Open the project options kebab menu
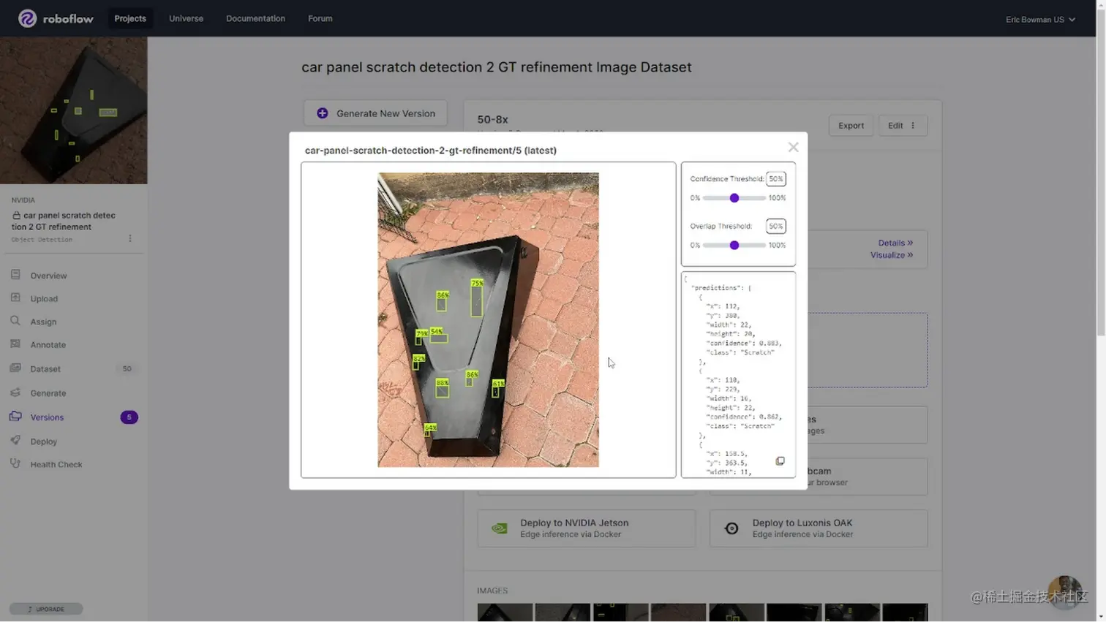Screen dimensions: 1106x622 (x=130, y=238)
